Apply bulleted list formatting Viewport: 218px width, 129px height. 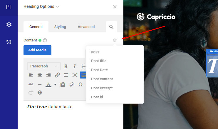click(83, 67)
